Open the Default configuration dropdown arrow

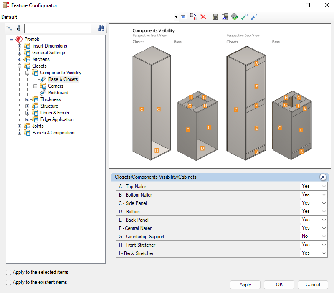pyautogui.click(x=176, y=17)
